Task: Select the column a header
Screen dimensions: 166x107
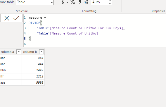Action: pyautogui.click(x=7, y=52)
